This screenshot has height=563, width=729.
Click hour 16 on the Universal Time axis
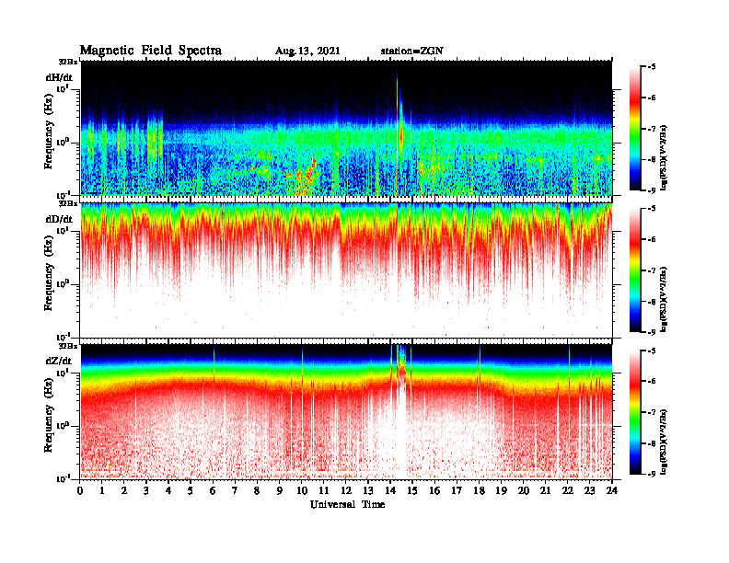[x=434, y=491]
